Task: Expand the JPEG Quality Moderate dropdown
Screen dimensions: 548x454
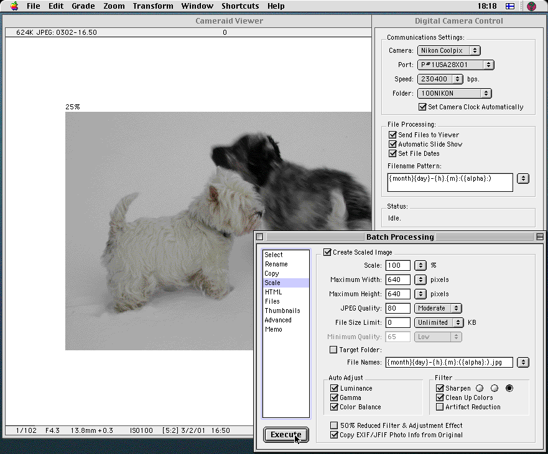Action: [438, 308]
